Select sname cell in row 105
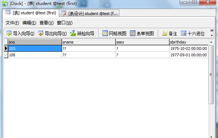Image resolution: width=218 pixels, height=138 pixels. click(x=89, y=48)
